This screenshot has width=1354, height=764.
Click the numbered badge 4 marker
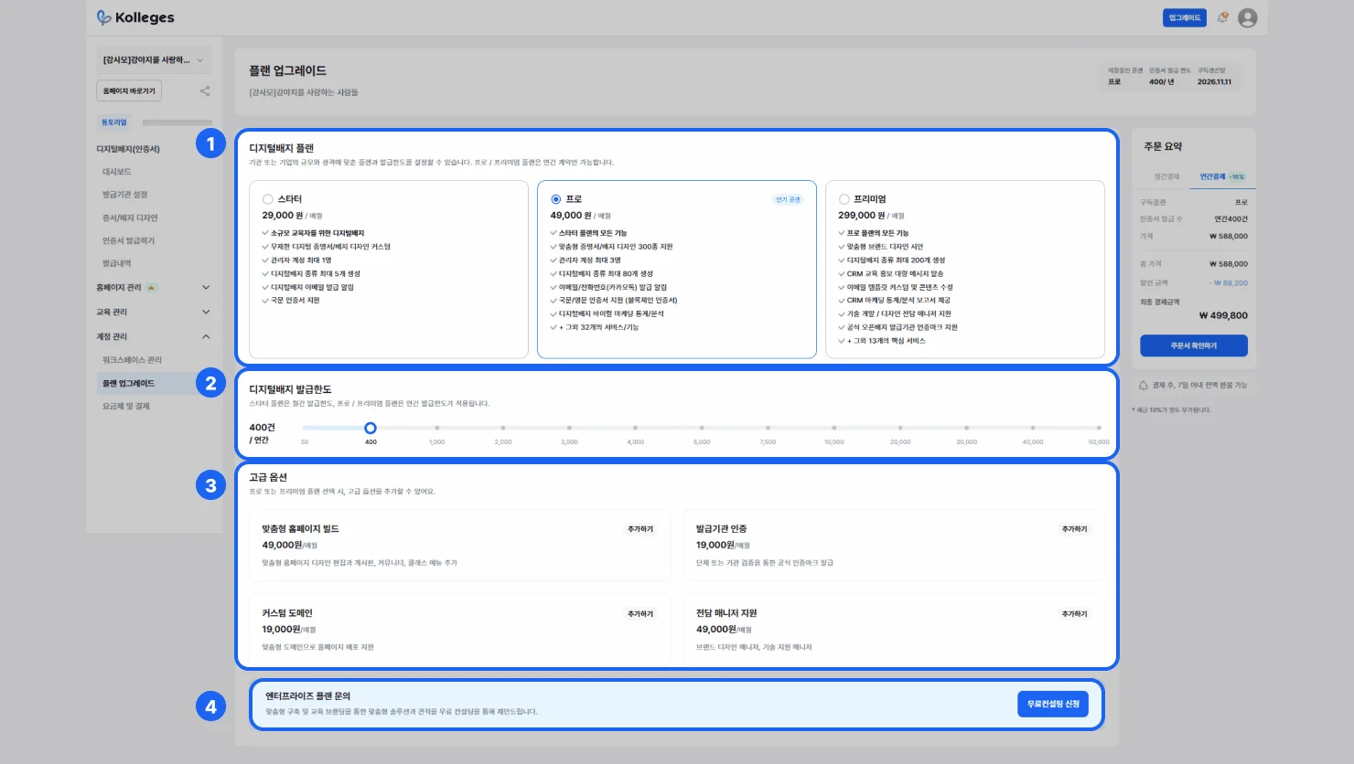(x=210, y=706)
